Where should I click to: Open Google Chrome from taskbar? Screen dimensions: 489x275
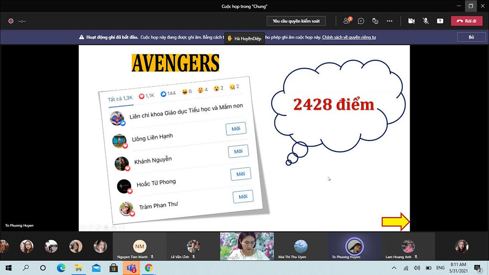[x=149, y=268]
